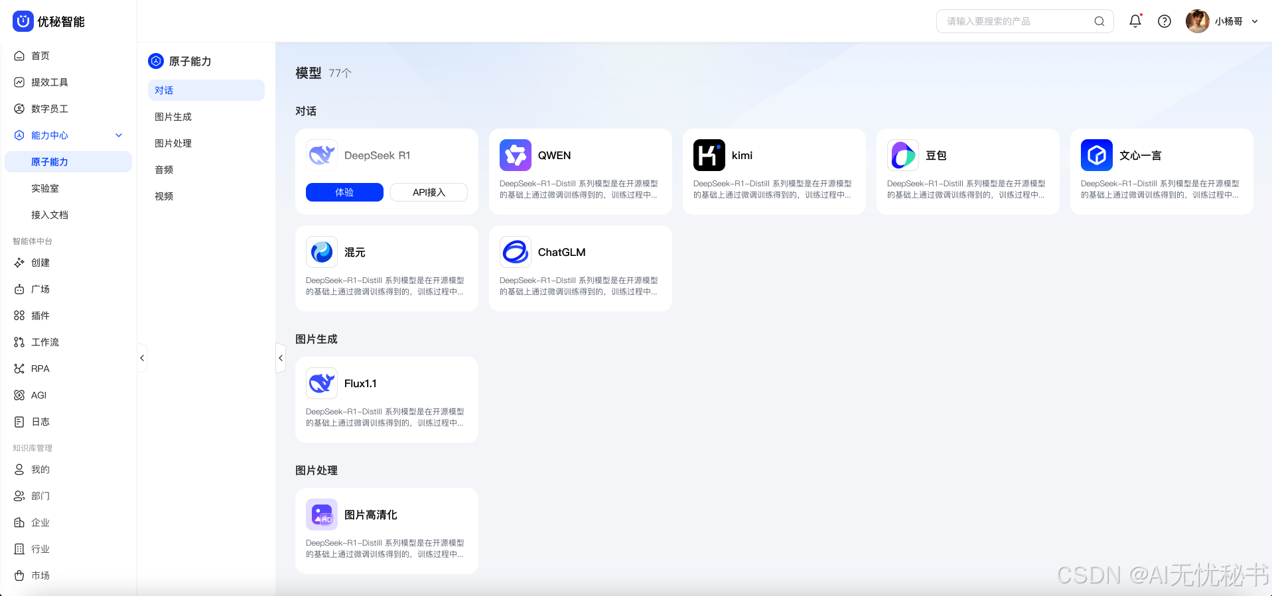Click the 市场 market icon

tap(19, 575)
